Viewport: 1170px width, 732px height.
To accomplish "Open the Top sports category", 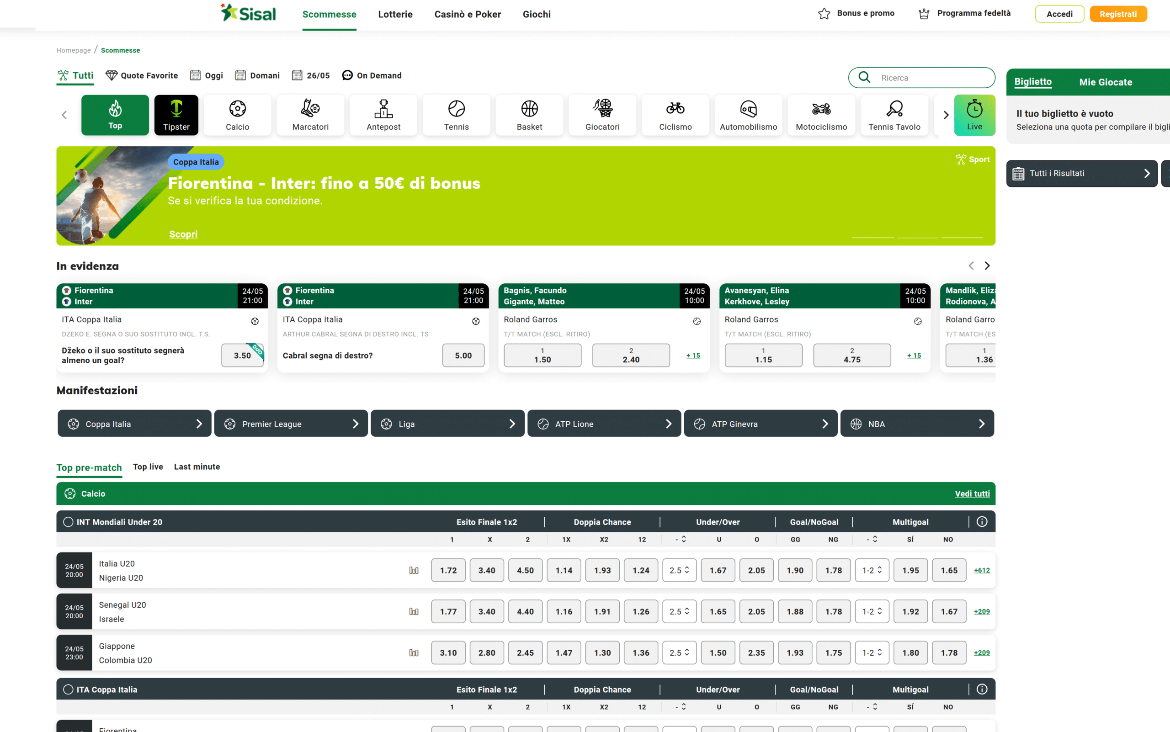I will [115, 115].
